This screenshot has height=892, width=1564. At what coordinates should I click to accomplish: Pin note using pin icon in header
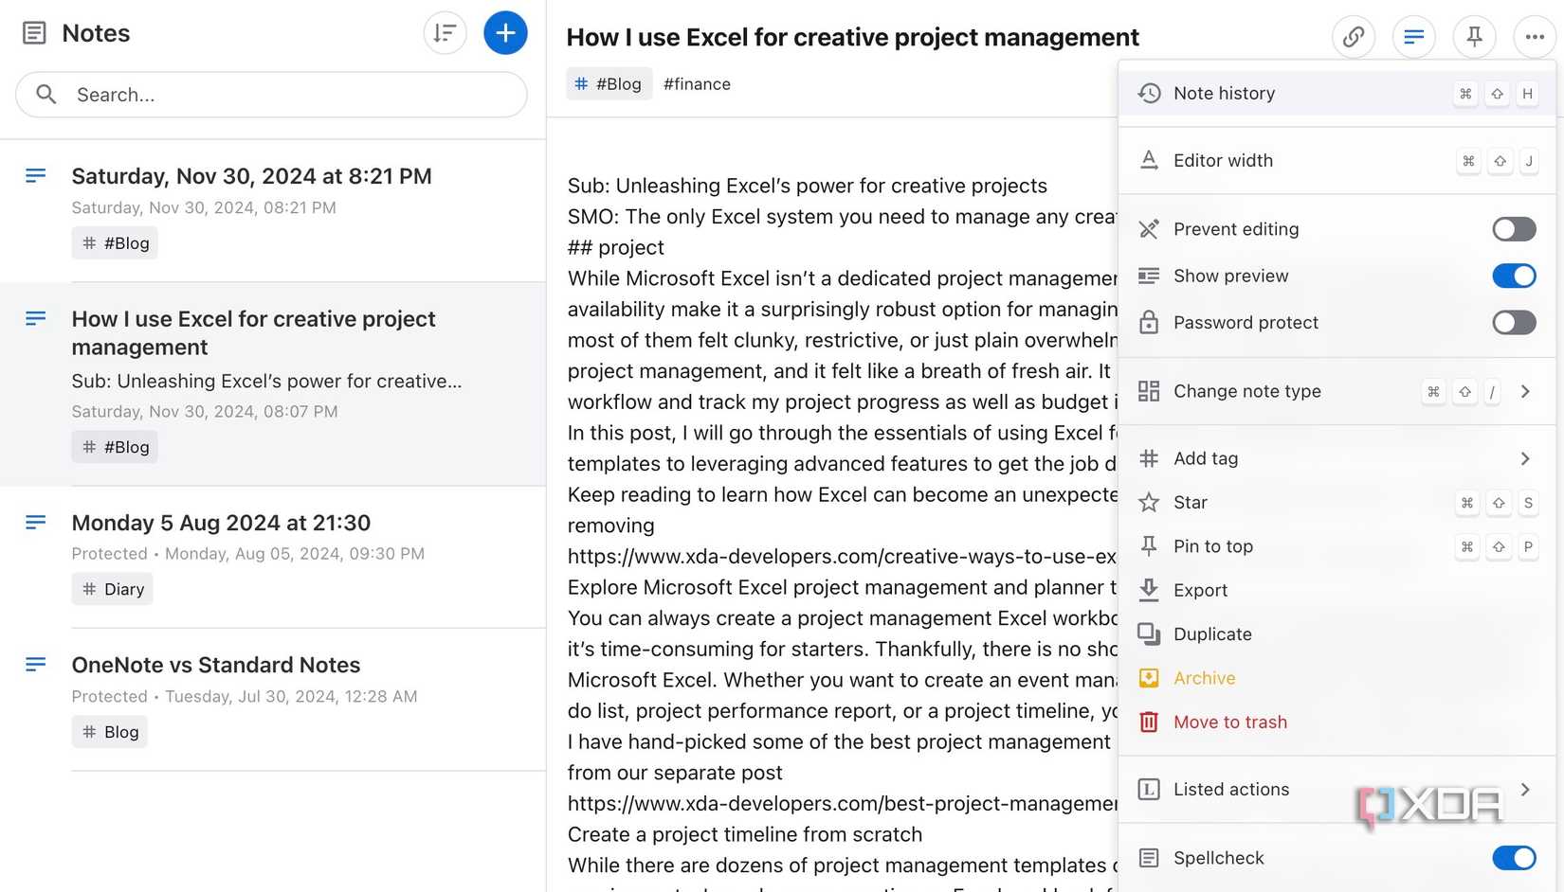[1474, 37]
